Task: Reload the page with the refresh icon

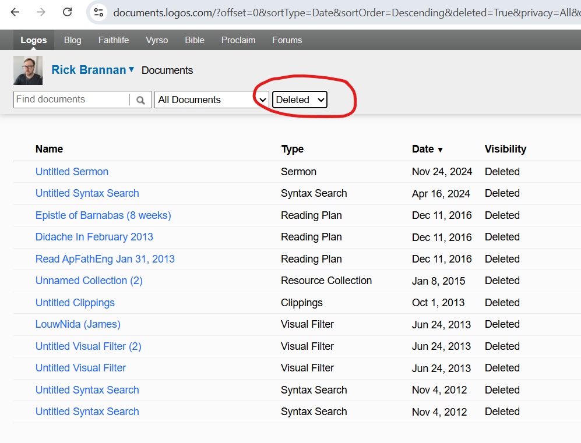Action: click(68, 12)
